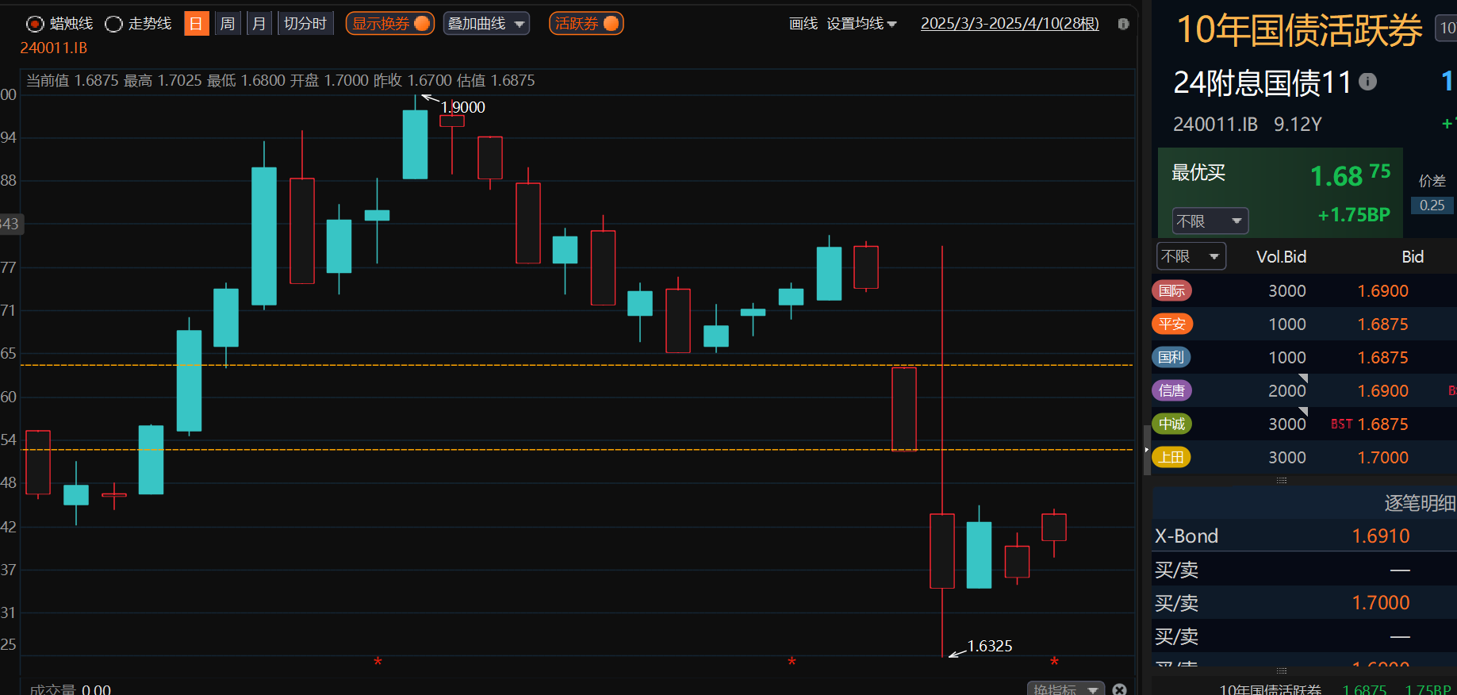Click the info icon next to 24附息国债11
Image resolution: width=1457 pixels, height=695 pixels.
click(x=1367, y=82)
